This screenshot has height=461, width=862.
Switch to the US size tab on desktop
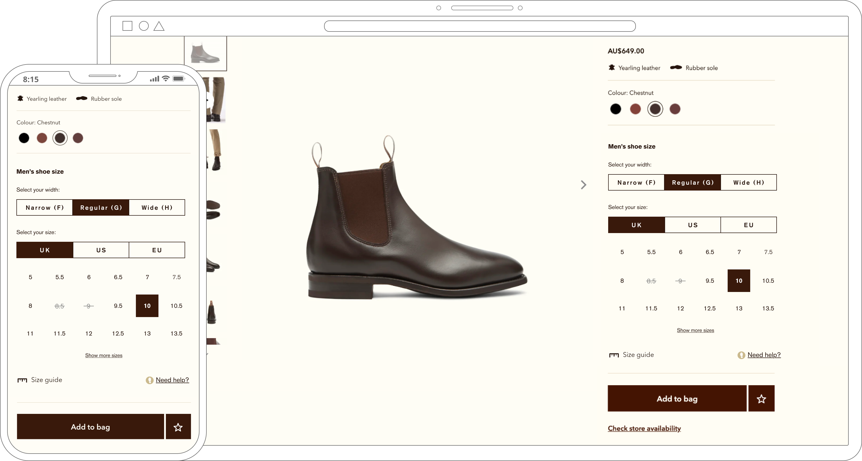pyautogui.click(x=693, y=225)
